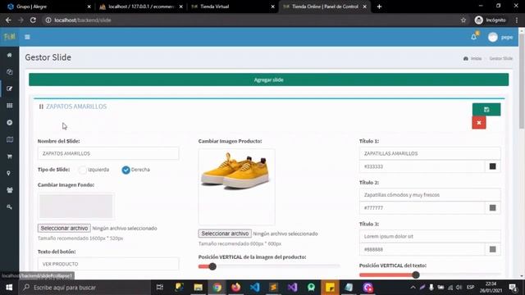Edit Título 3 color hex field
The image size is (525, 295).
click(x=422, y=249)
